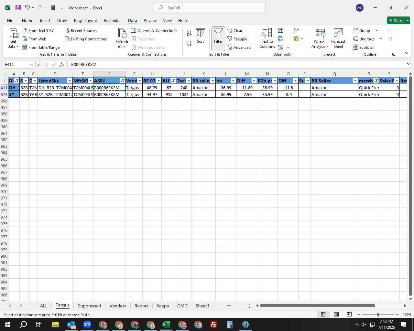This screenshot has height=331, width=414.
Task: Expand the Name Box dropdown
Action: coord(32,64)
